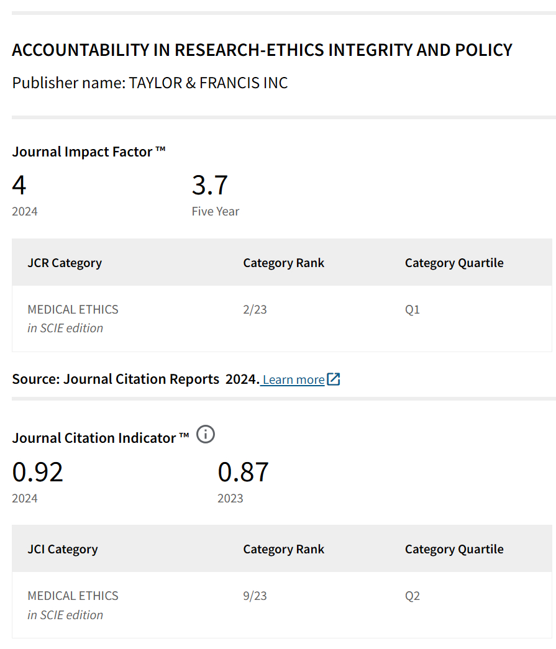Click the Q2 quartile value

click(412, 596)
